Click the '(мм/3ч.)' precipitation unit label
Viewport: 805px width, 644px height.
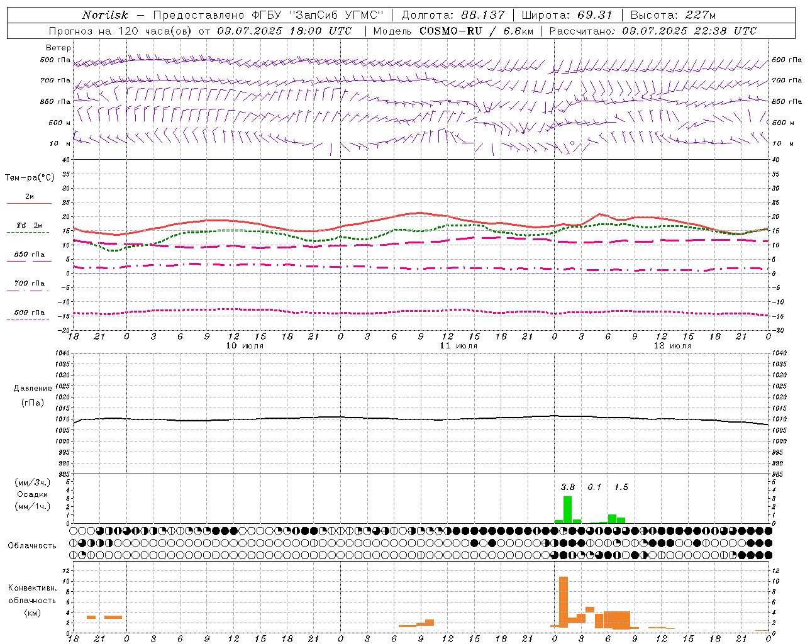pos(33,482)
